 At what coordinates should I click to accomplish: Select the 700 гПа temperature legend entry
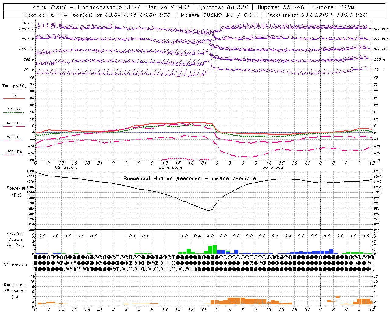[14, 137]
